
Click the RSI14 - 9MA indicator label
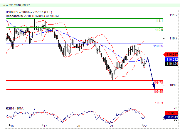15,108
